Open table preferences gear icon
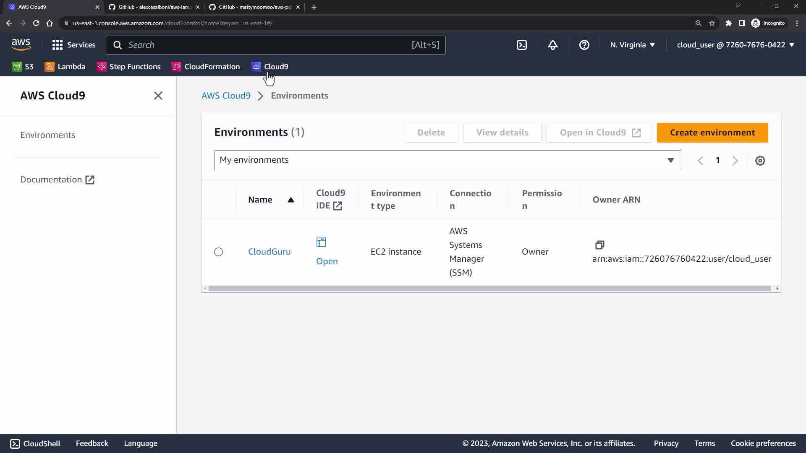 (760, 161)
